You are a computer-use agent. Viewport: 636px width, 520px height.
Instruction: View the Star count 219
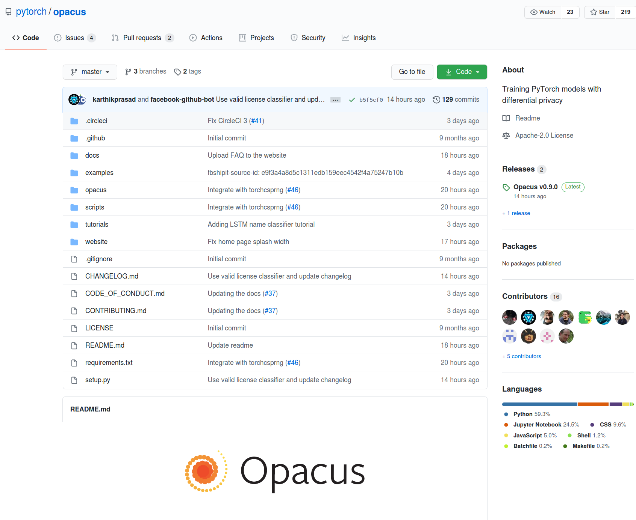(625, 12)
